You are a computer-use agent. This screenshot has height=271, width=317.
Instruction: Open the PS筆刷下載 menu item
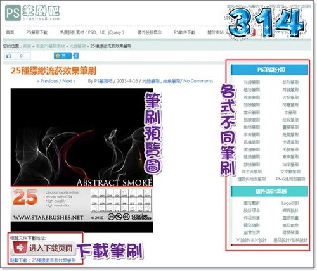tap(37, 32)
